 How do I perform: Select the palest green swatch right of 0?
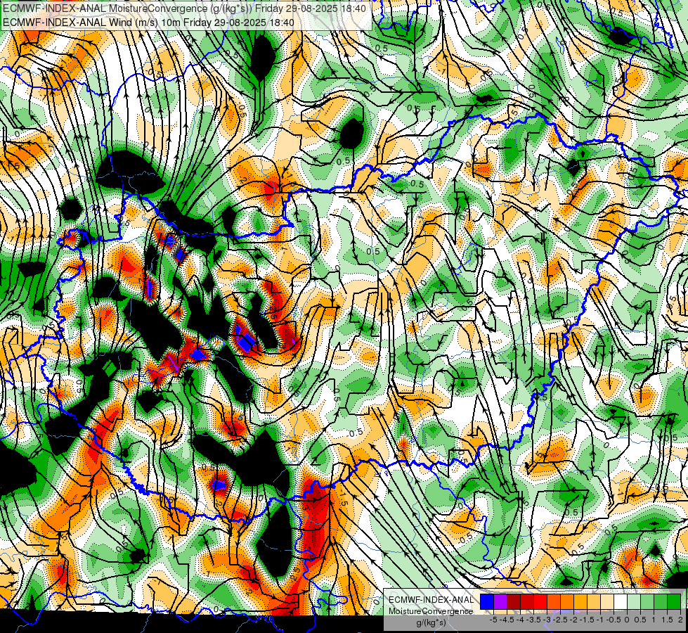634,602
